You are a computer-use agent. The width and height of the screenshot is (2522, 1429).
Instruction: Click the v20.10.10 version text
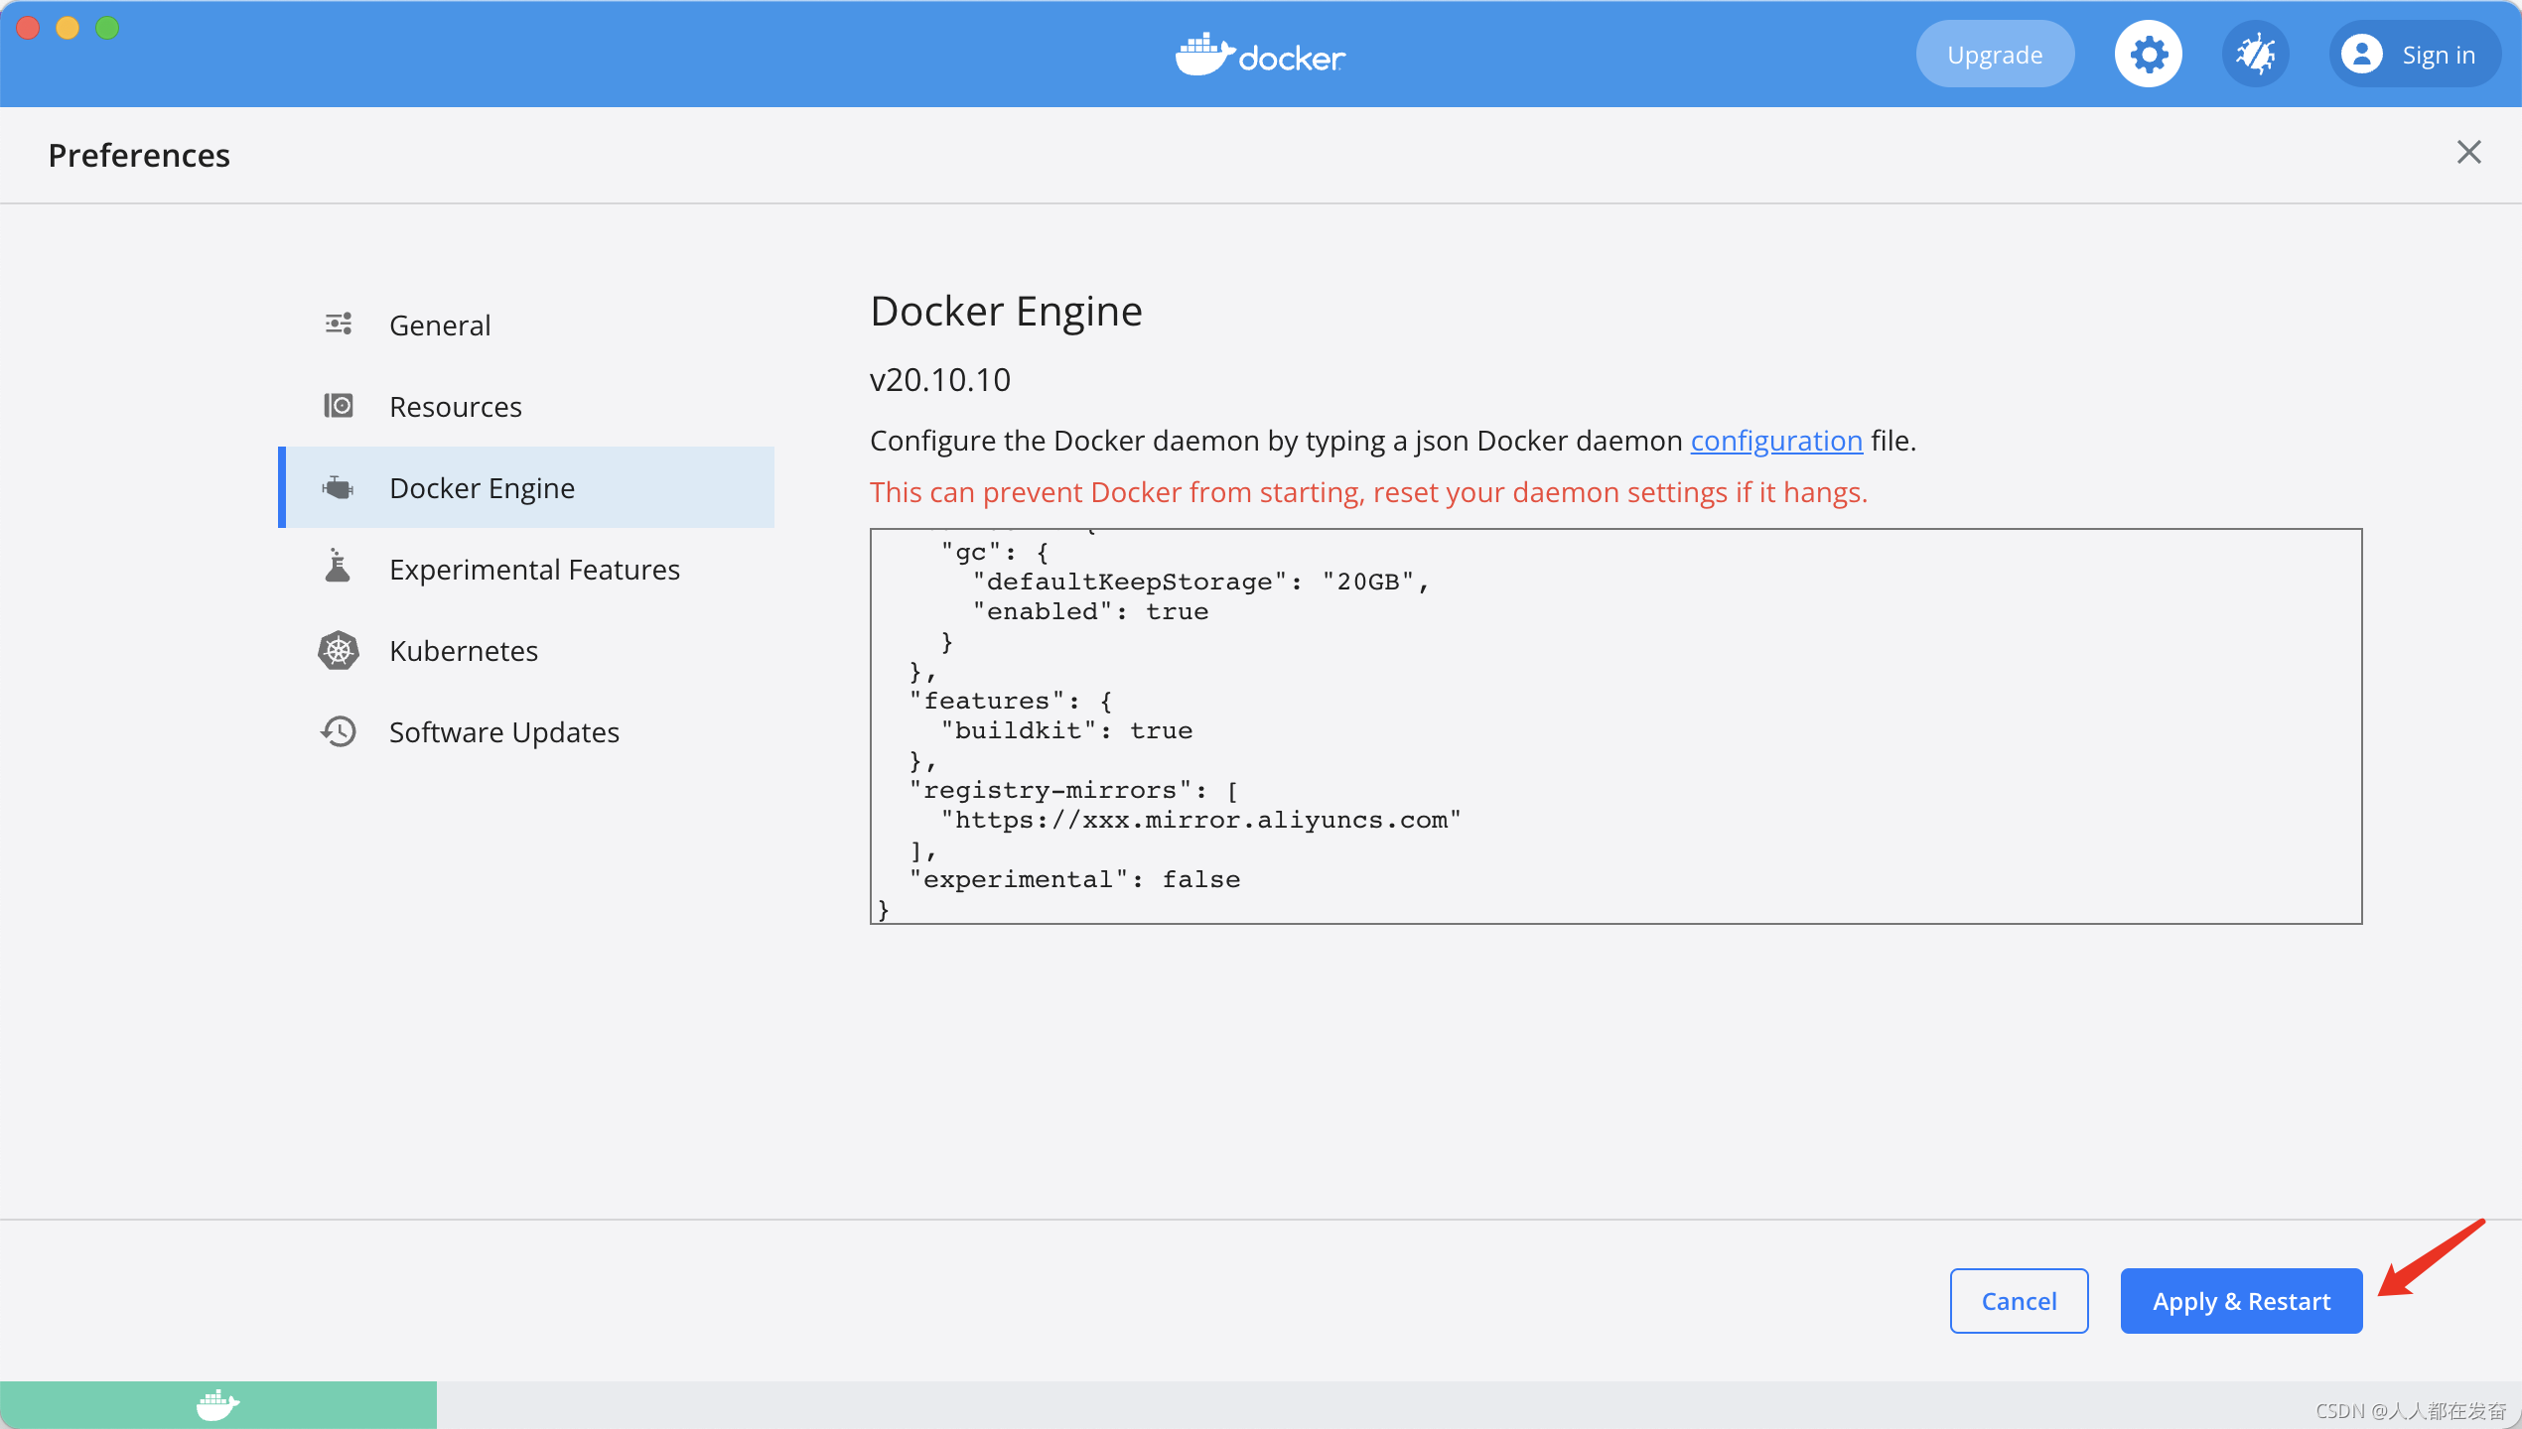(940, 380)
